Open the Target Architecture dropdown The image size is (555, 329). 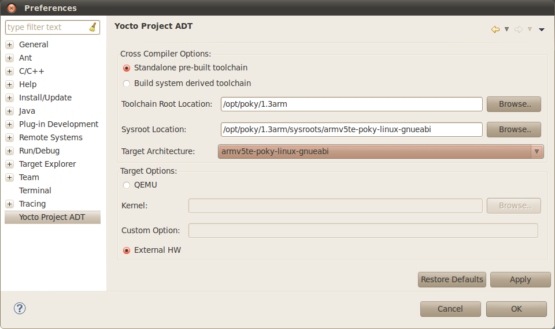pyautogui.click(x=537, y=152)
